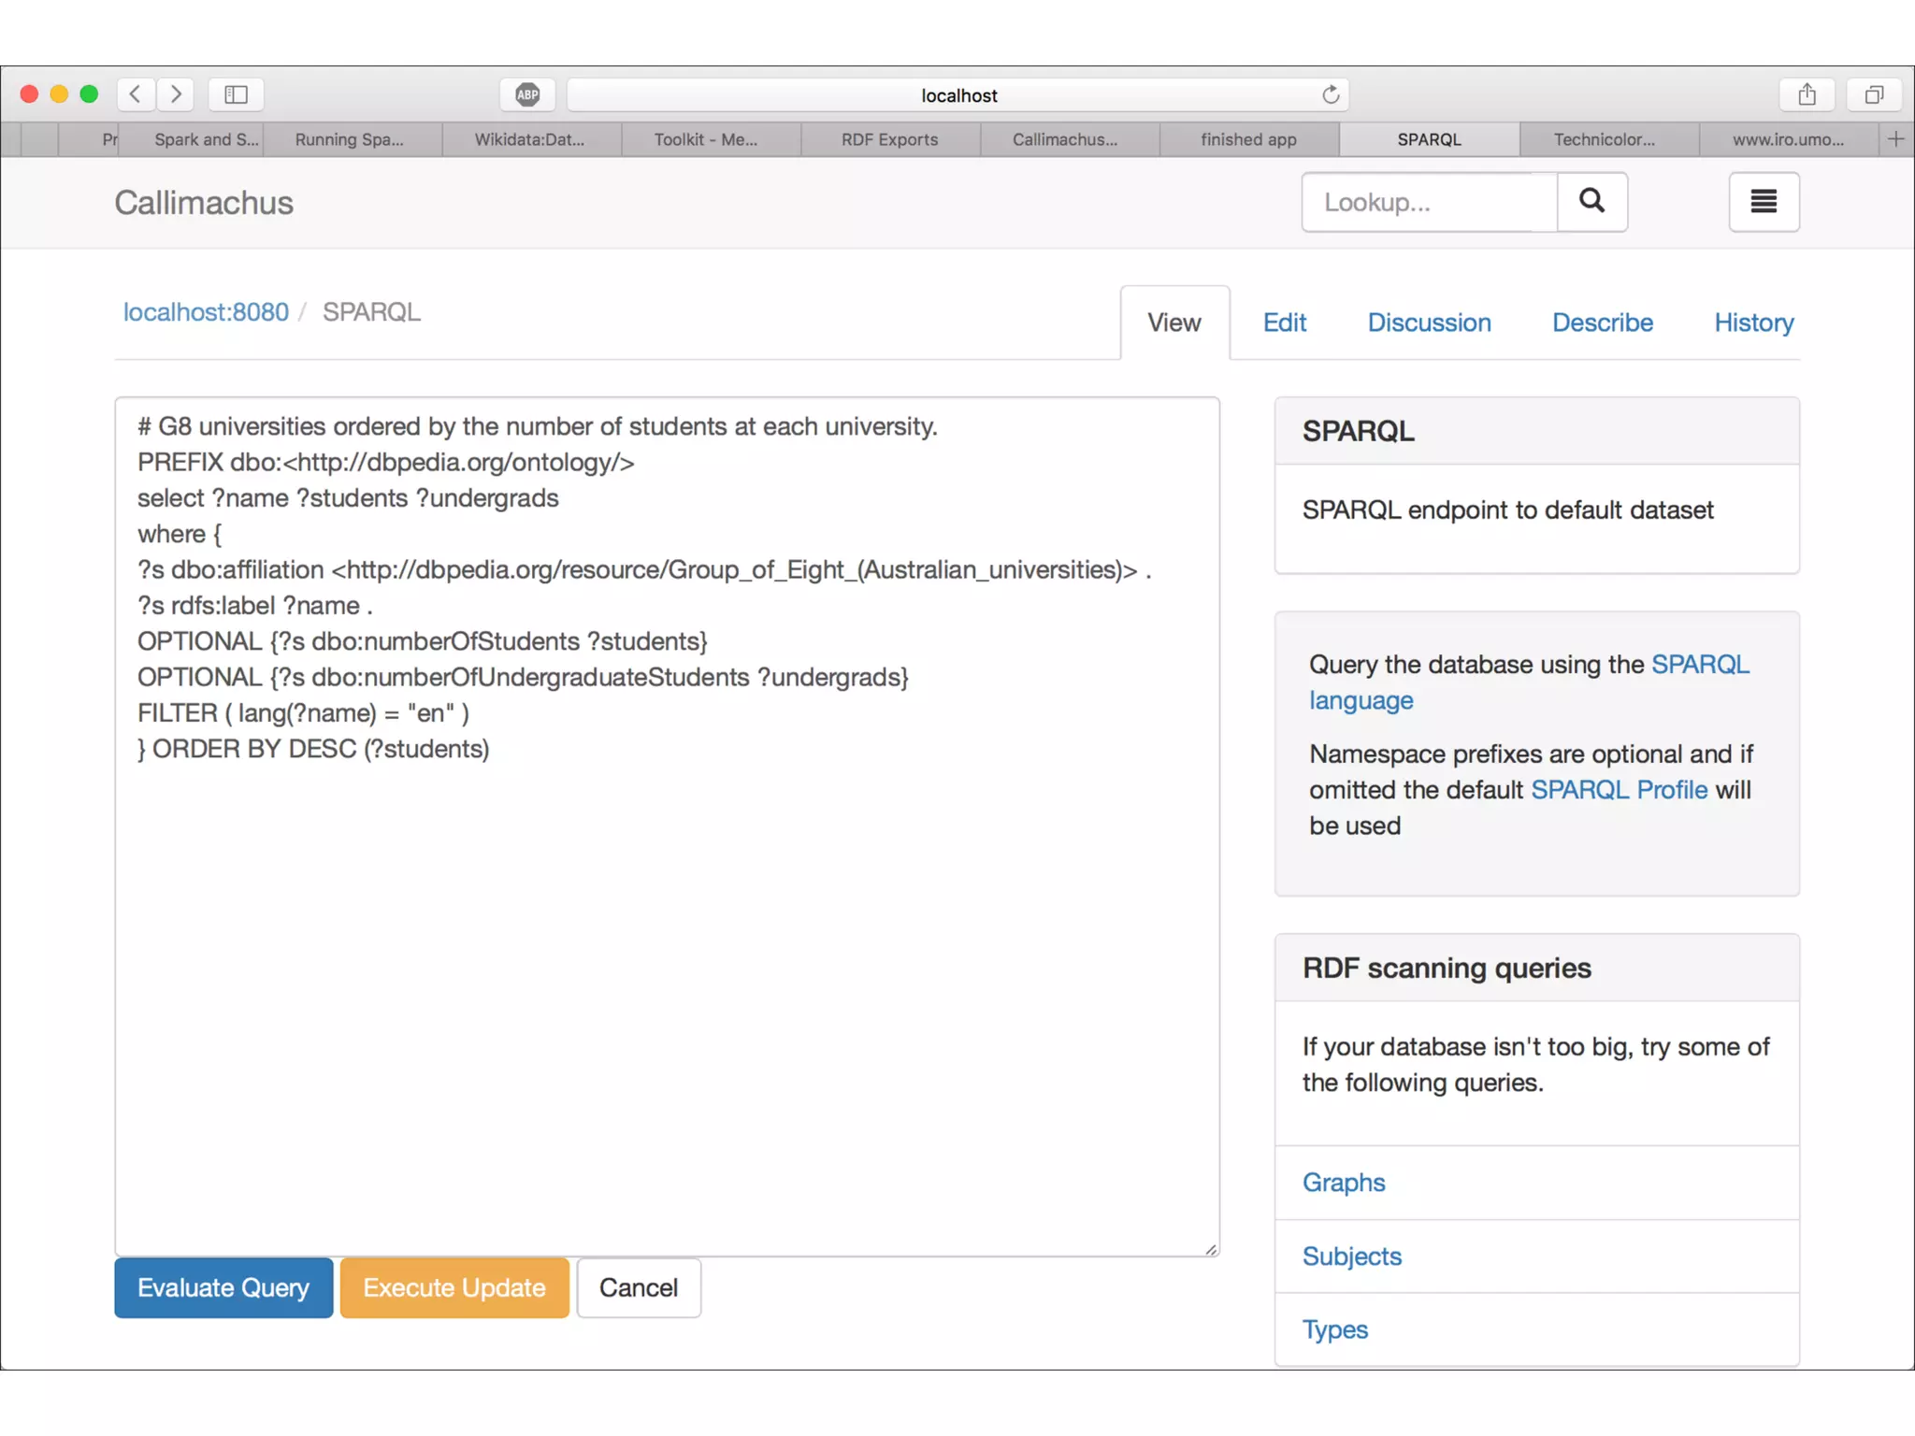Screen dimensions: 1915x1436
Task: Click the magnifier search icon button
Action: 1591,201
